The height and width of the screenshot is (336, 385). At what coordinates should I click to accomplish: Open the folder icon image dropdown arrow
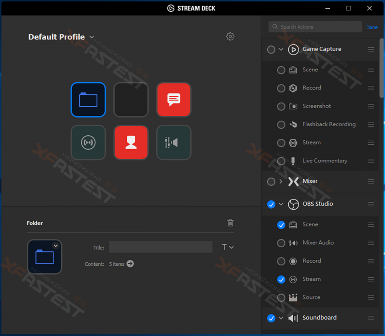(x=56, y=245)
